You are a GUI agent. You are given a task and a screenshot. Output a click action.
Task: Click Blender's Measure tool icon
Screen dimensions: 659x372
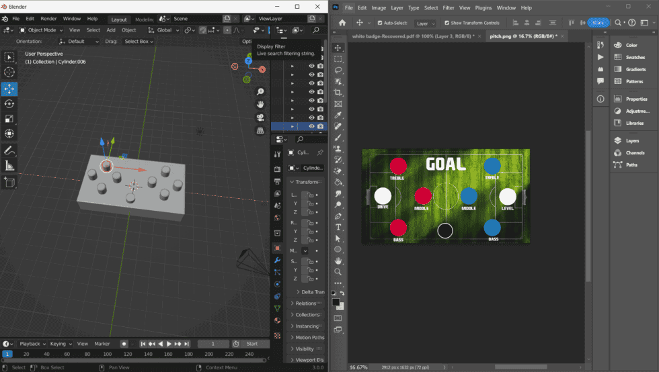(x=9, y=166)
